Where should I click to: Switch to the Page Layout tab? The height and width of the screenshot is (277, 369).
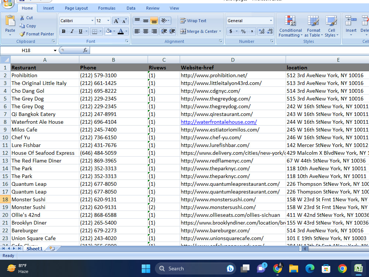point(76,8)
